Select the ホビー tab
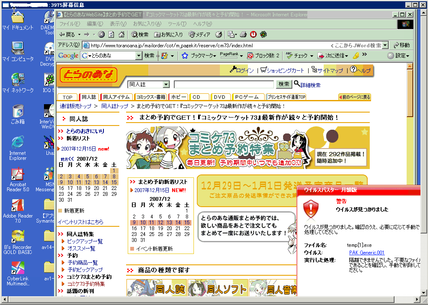Viewport: 428px width, 305px height. coord(178,97)
